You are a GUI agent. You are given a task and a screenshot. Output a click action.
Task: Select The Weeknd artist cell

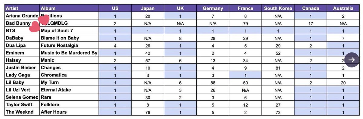click(x=22, y=112)
